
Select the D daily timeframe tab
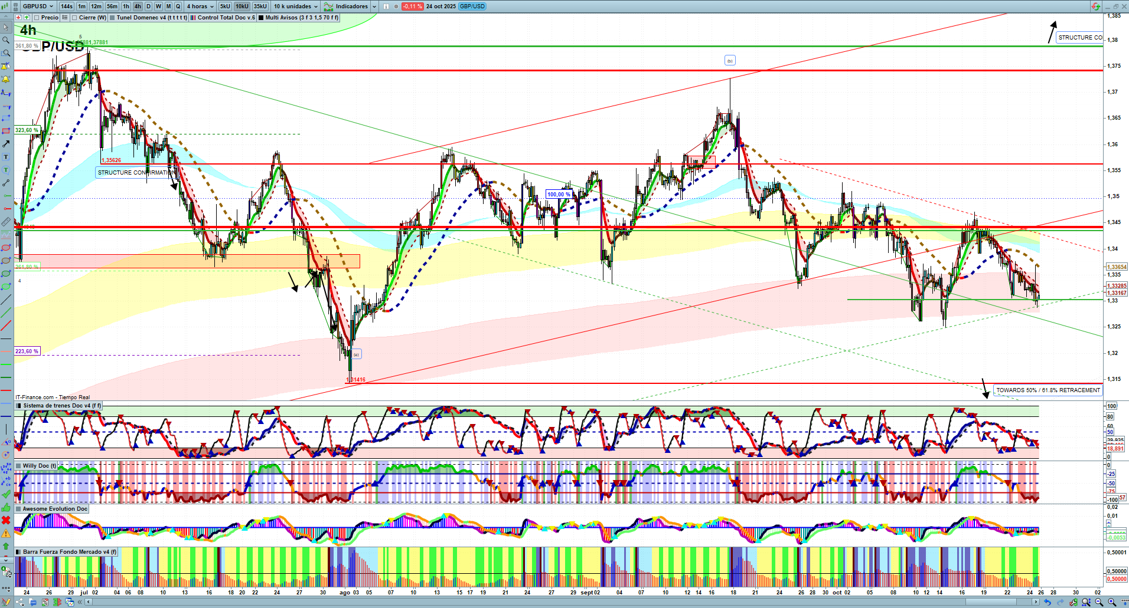(x=148, y=6)
